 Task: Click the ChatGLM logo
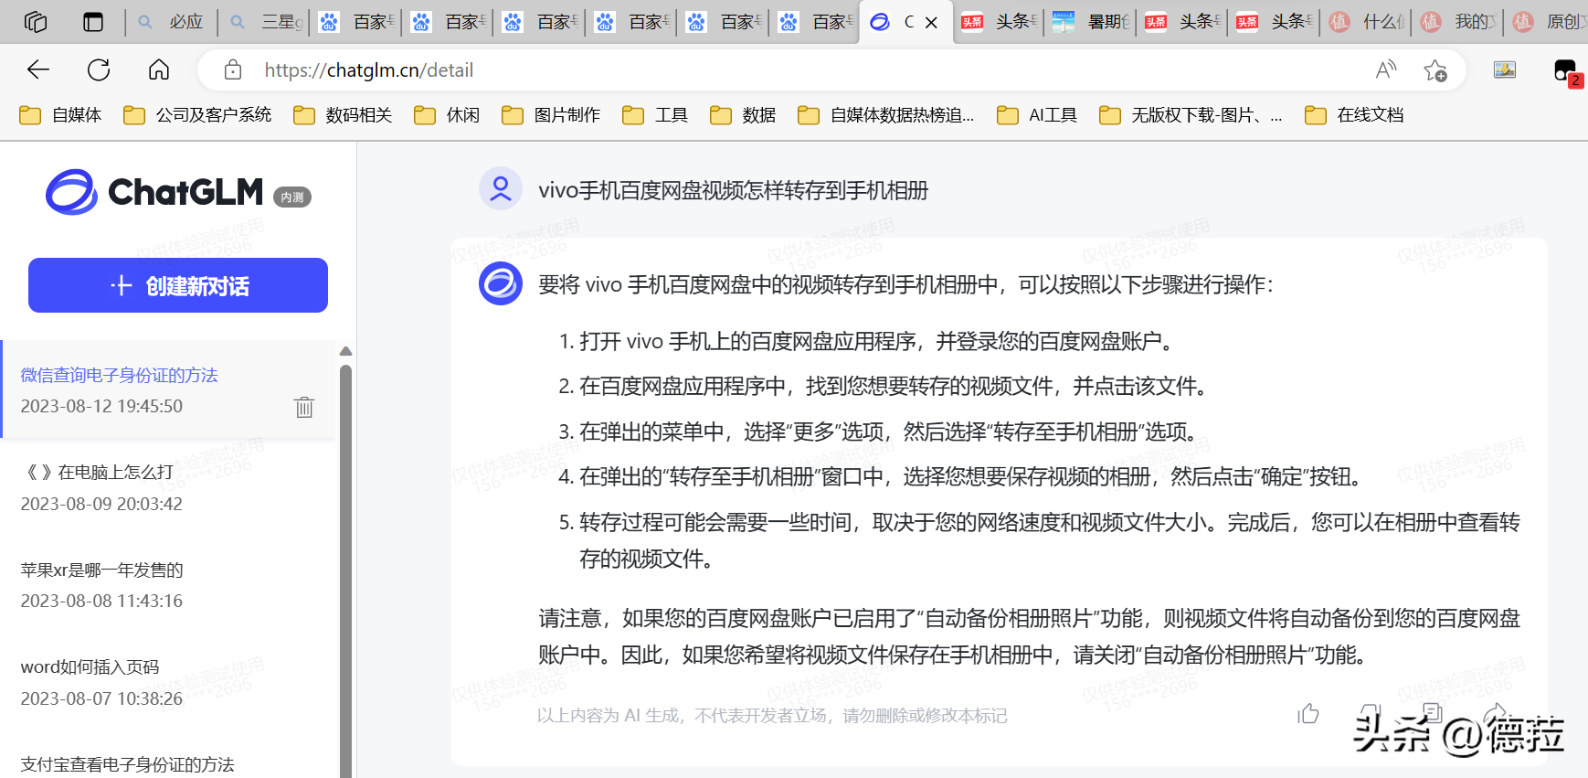click(154, 192)
